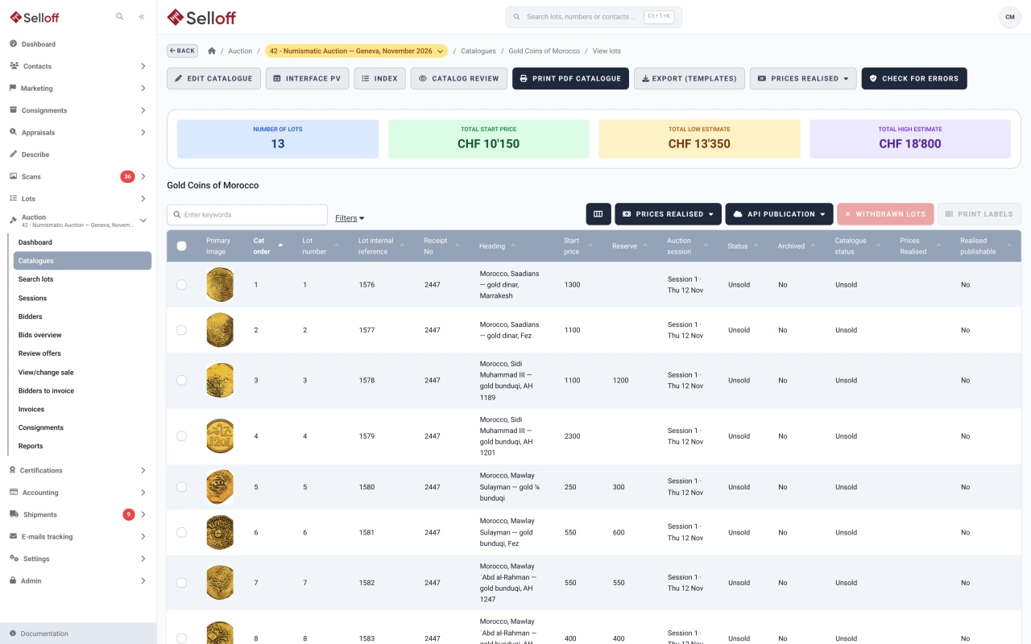Click the home icon in breadcrumb

[212, 51]
